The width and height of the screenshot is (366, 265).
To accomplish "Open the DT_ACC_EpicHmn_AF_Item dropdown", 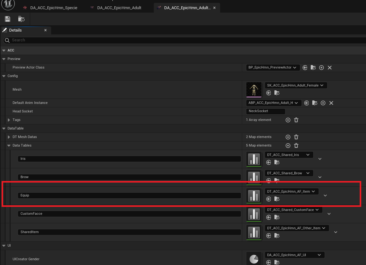I will pos(291,191).
